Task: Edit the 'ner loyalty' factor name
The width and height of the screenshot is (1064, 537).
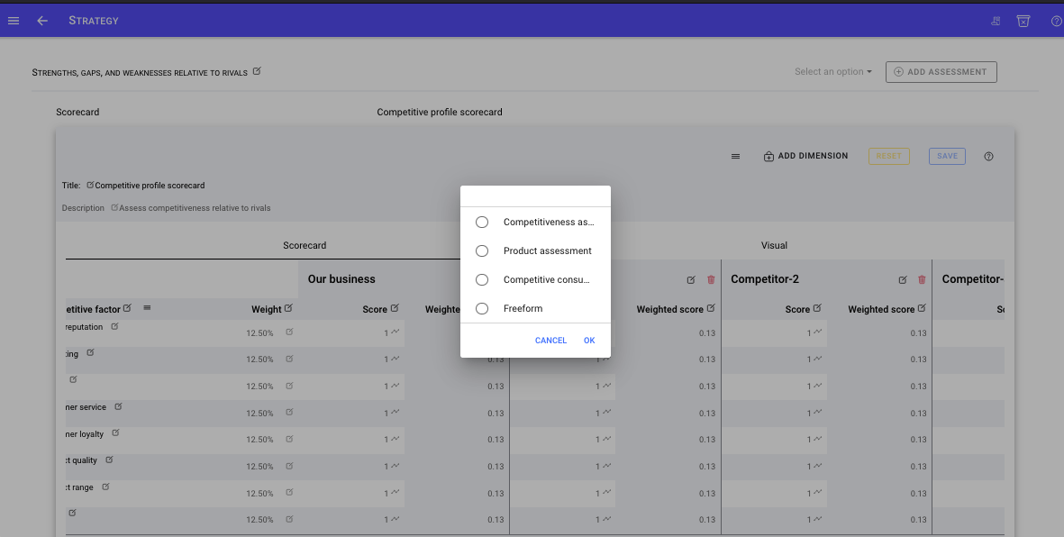Action: pos(115,433)
